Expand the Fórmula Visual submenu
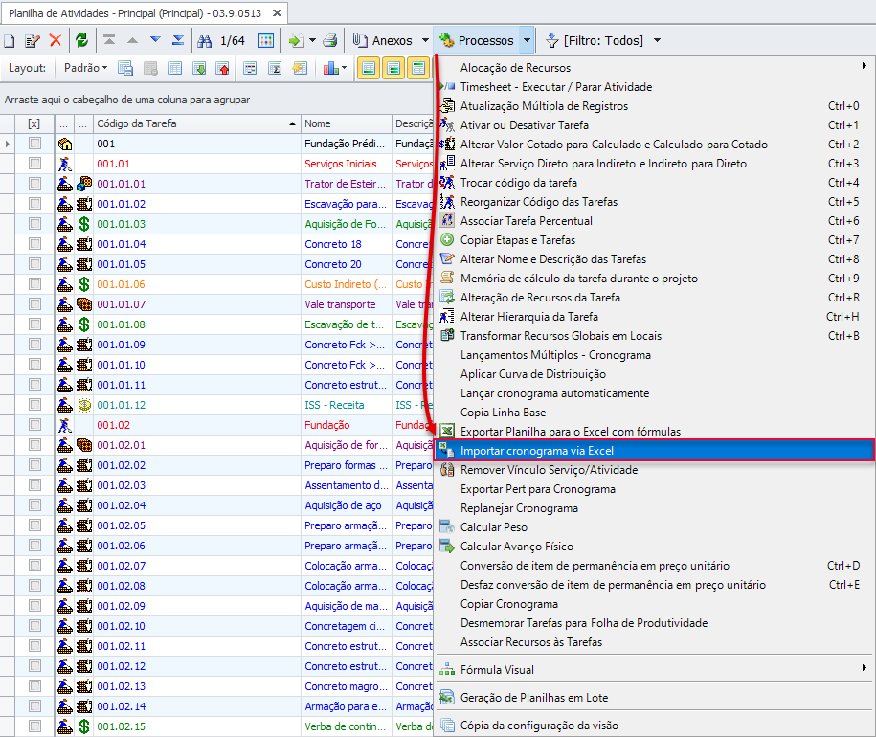This screenshot has width=876, height=737. [x=865, y=668]
